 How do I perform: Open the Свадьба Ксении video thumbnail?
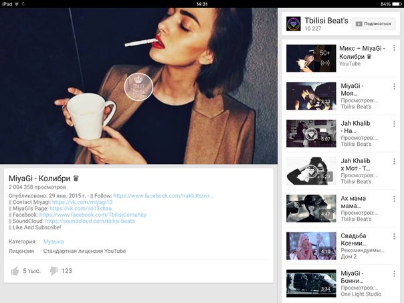coord(310,245)
